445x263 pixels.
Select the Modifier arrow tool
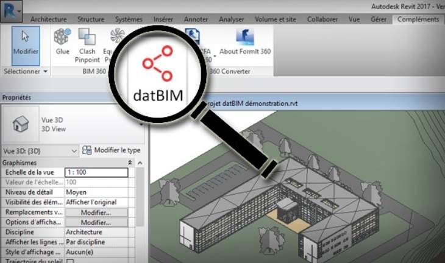(26, 46)
